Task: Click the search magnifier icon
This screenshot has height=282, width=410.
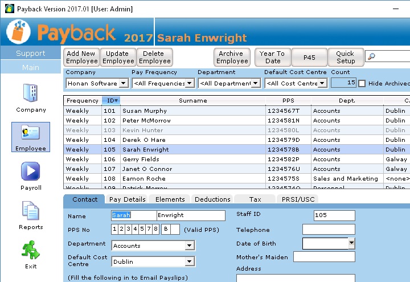Action: pyautogui.click(x=371, y=57)
